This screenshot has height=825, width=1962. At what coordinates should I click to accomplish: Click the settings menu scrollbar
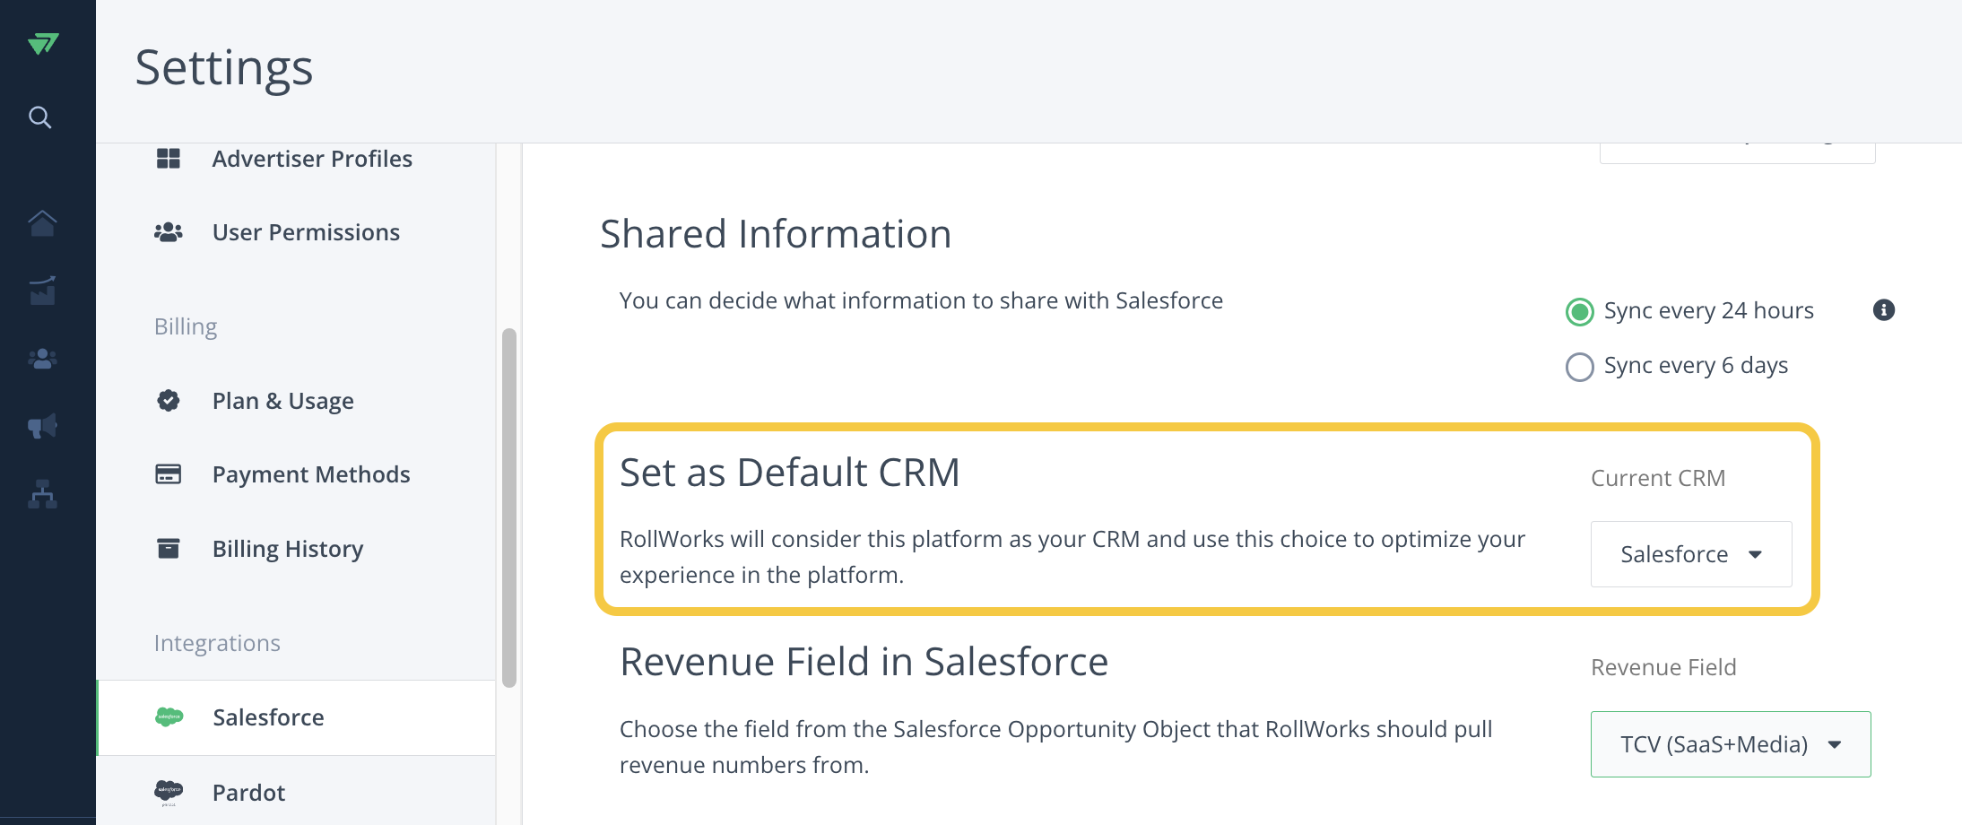(x=509, y=508)
